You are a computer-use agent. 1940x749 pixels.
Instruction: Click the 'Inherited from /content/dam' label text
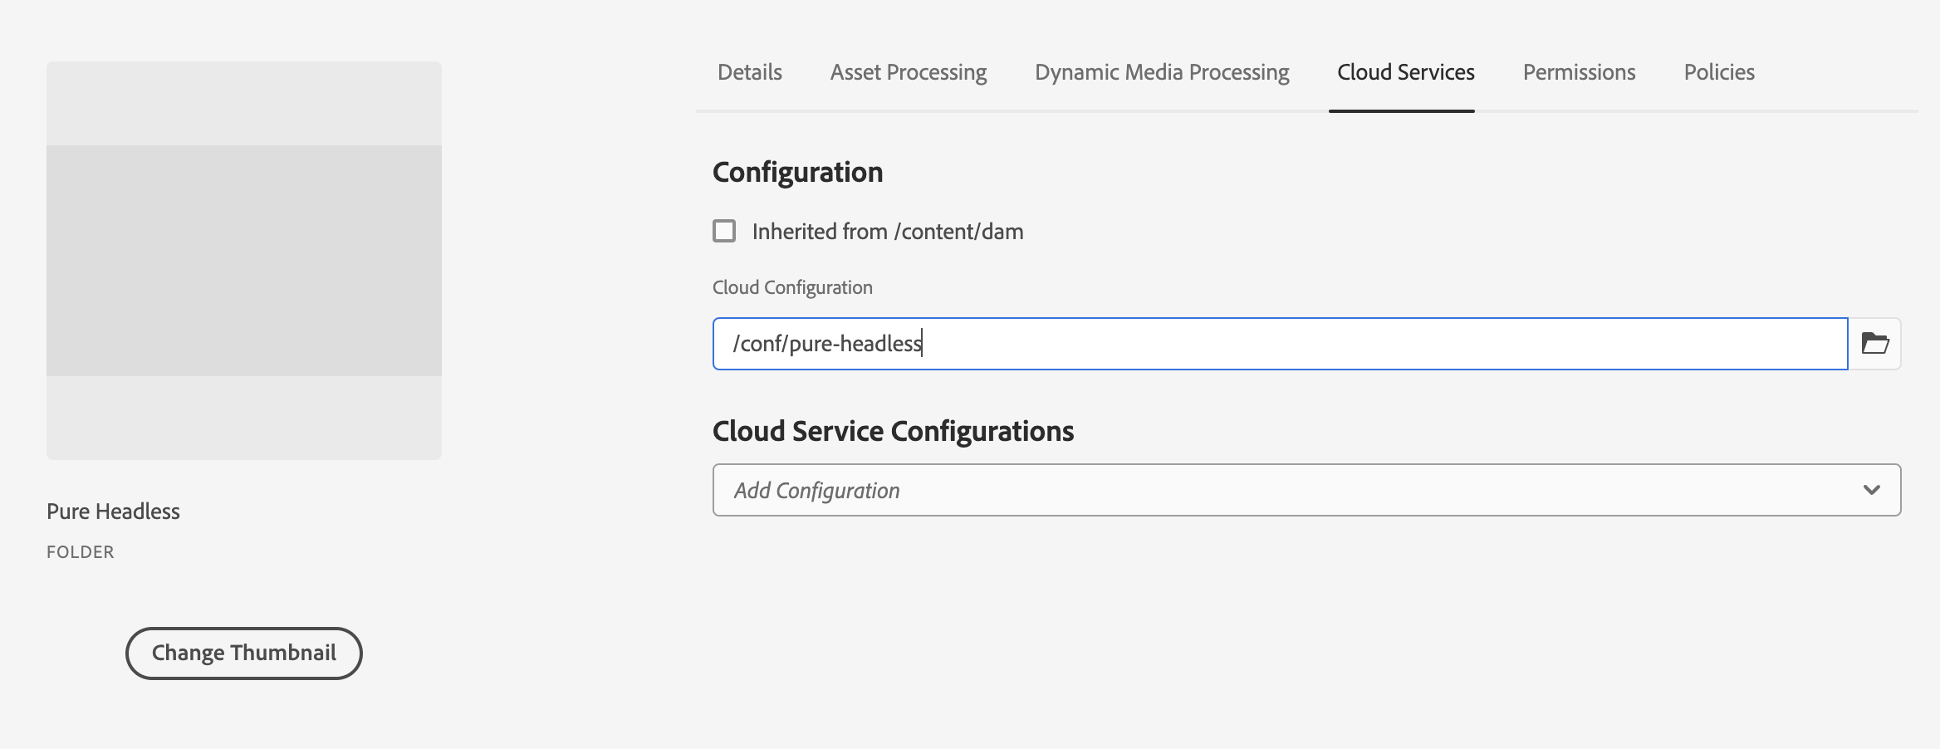click(887, 232)
